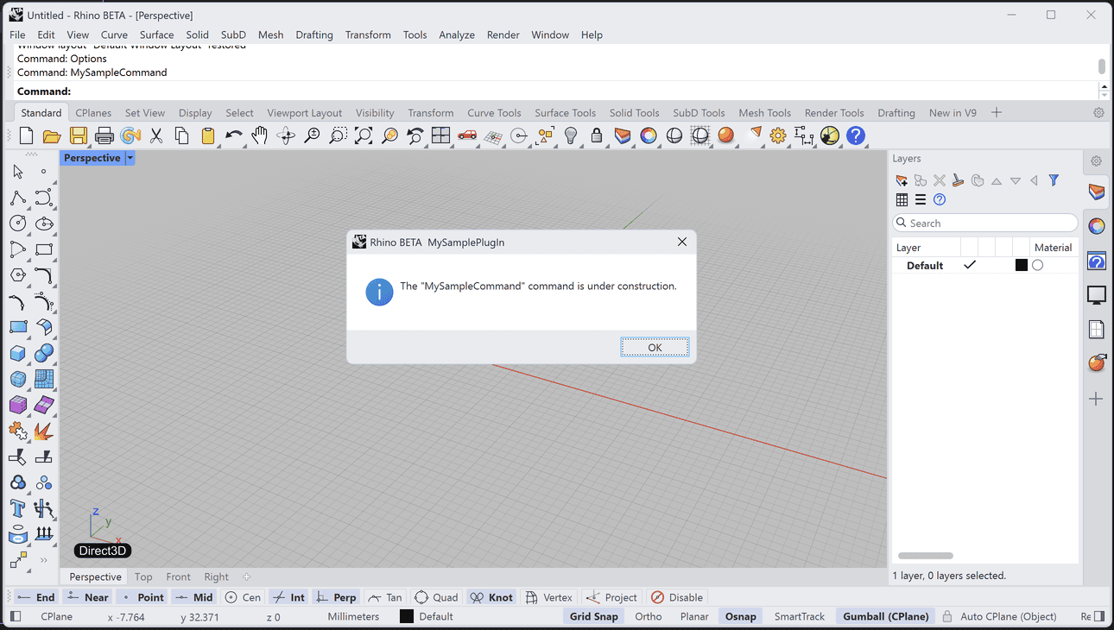Click OK in the MySamplePlugIn dialog

655,347
